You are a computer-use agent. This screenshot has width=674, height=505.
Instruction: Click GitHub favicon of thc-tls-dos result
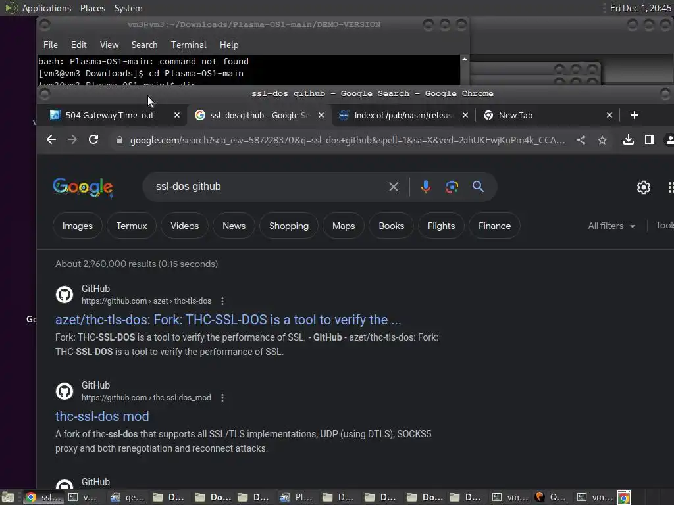point(65,295)
